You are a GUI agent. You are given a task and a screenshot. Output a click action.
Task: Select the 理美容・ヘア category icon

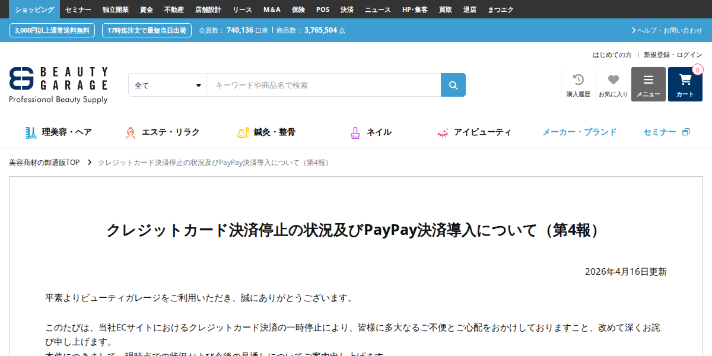coord(31,132)
